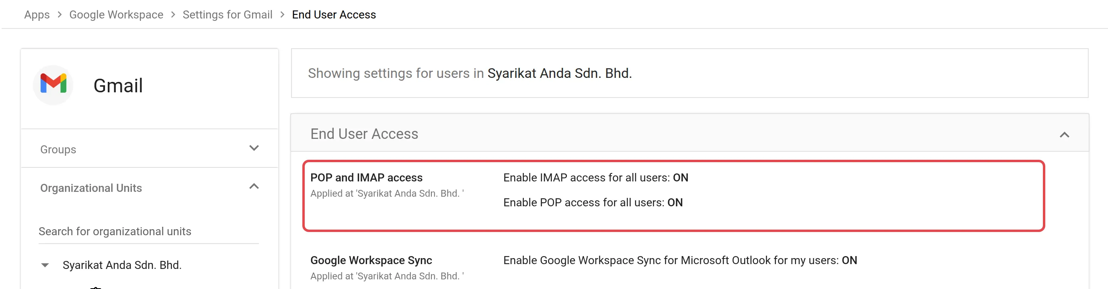Open Google Workspace Sync setting
The height and width of the screenshot is (289, 1108).
(x=371, y=261)
